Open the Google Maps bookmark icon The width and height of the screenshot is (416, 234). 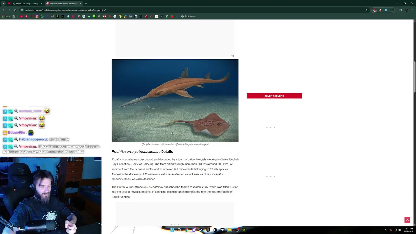[x=99, y=16]
